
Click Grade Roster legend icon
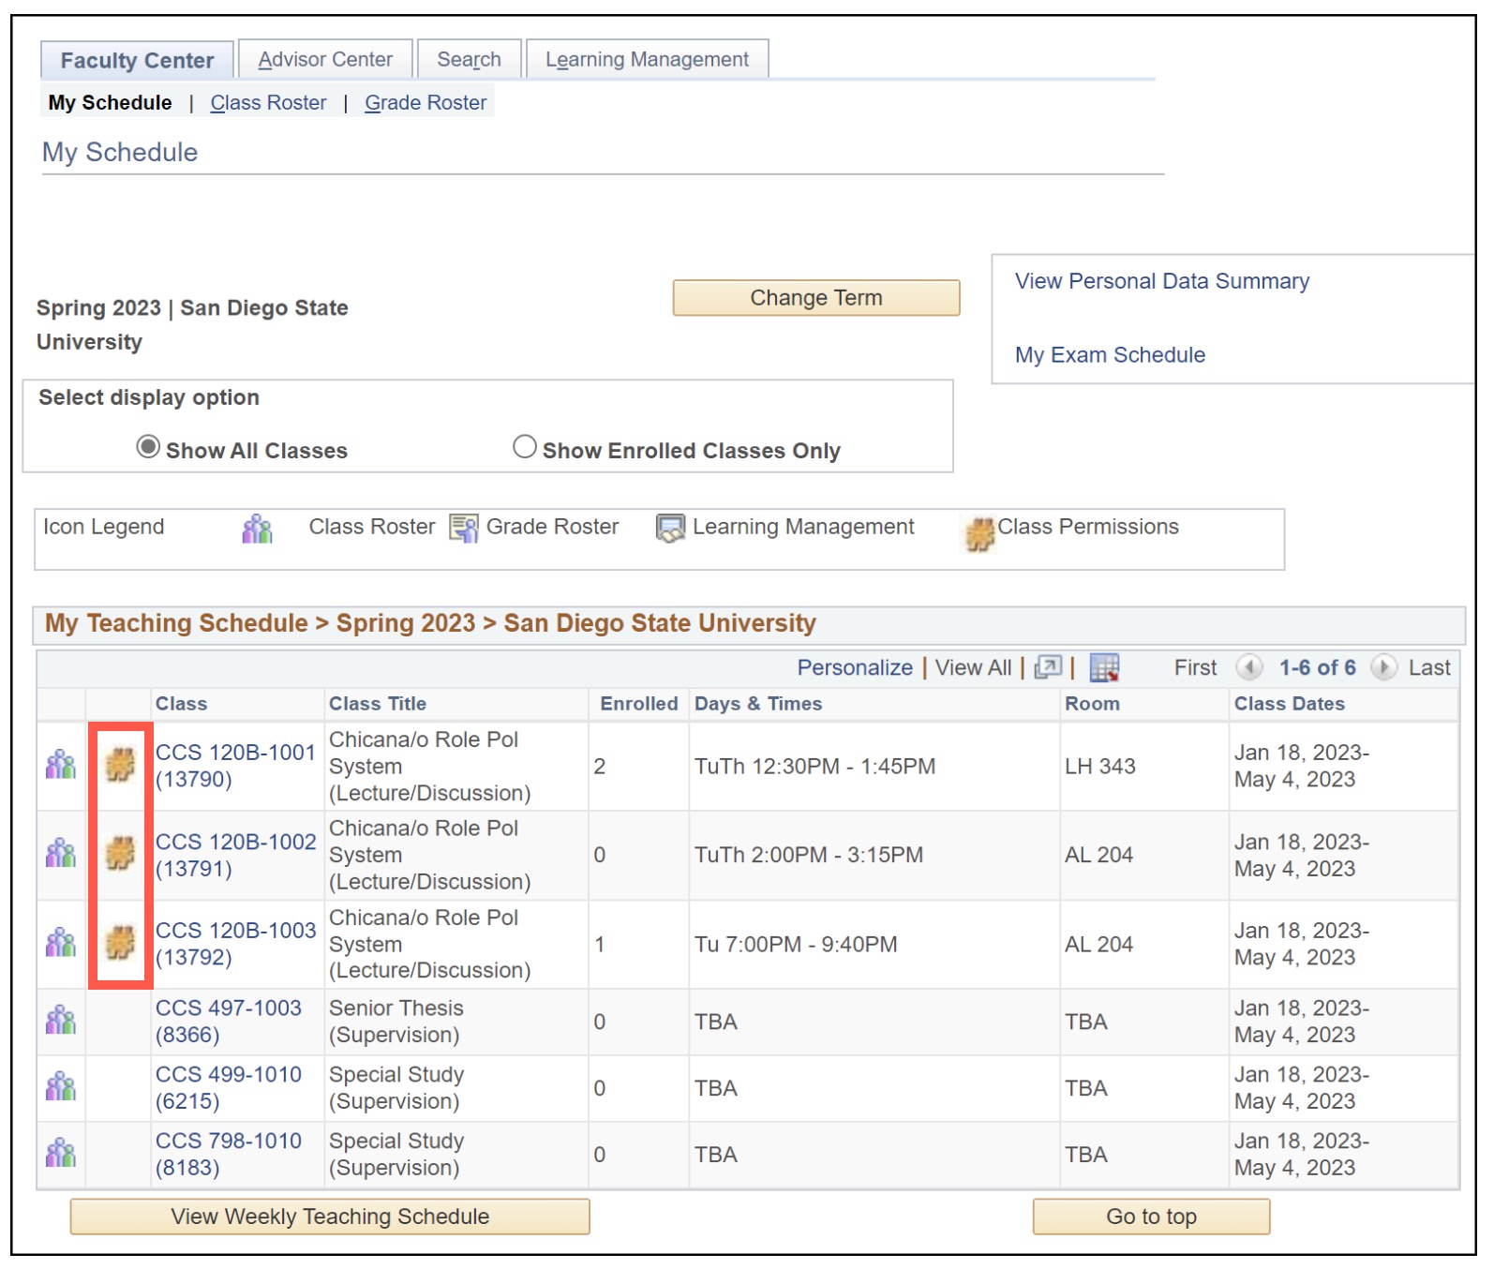pos(463,529)
